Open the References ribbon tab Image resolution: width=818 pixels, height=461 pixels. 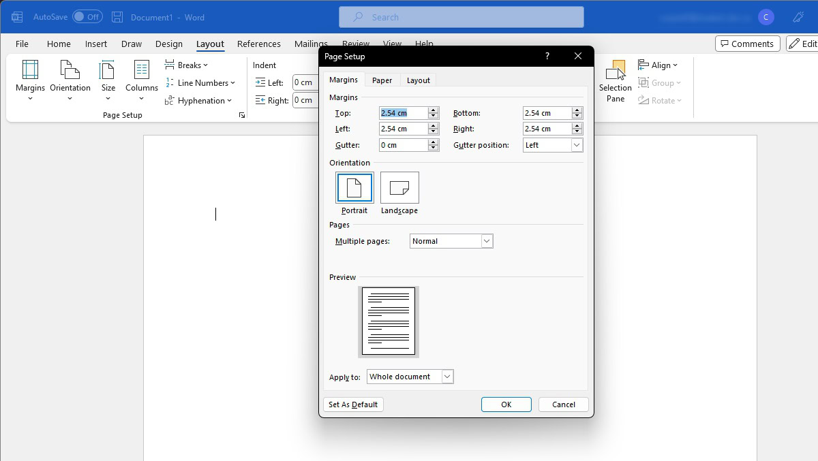pos(258,44)
